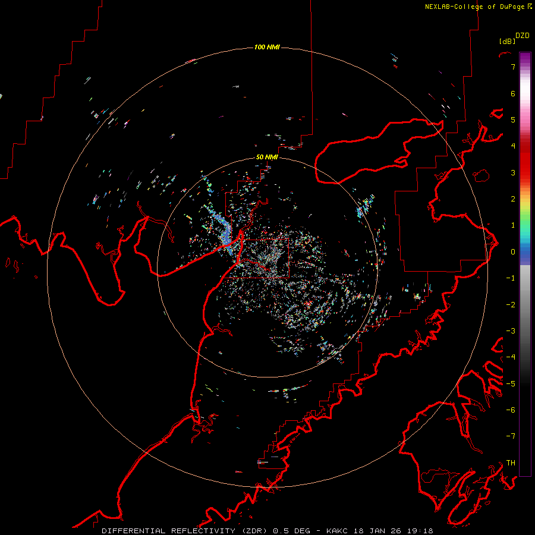Click the 0.5 DEG elevation text
The width and height of the screenshot is (535, 535).
[292, 531]
